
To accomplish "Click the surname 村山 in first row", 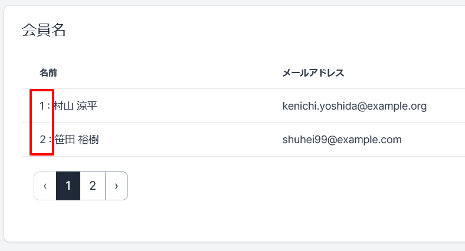I will click(64, 105).
